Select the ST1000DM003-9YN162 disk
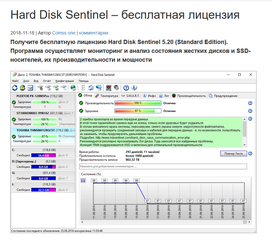 (x=43, y=119)
